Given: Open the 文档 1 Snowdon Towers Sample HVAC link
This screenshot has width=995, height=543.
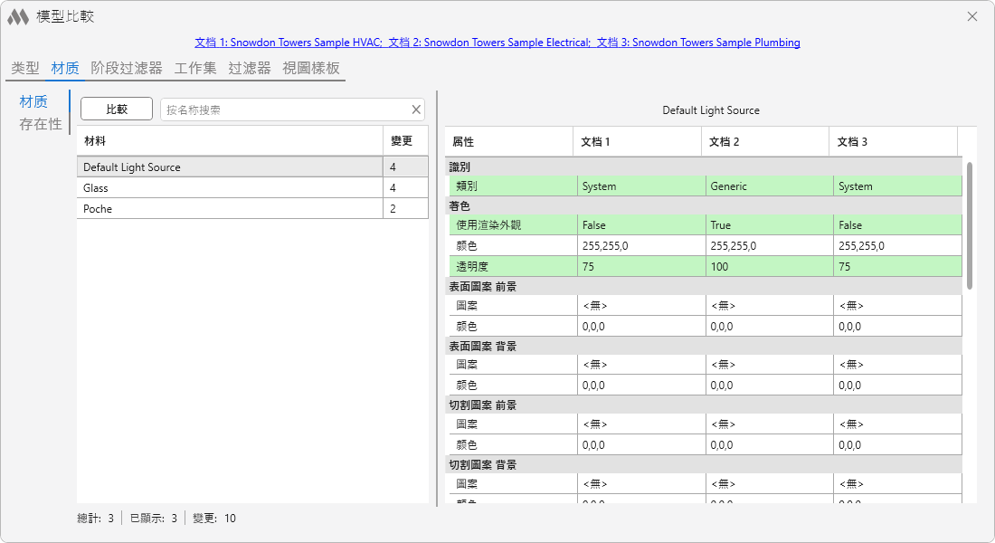Looking at the screenshot, I should (288, 43).
